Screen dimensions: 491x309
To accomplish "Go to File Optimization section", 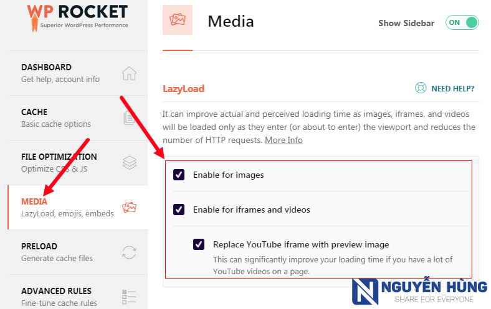I will click(x=78, y=163).
